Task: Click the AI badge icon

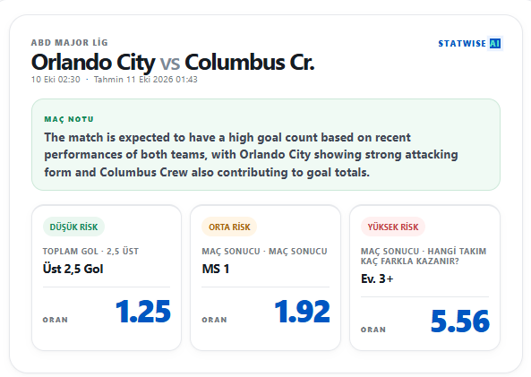Action: 495,43
